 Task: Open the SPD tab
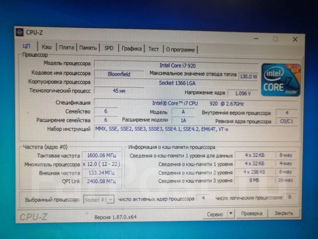click(x=109, y=48)
